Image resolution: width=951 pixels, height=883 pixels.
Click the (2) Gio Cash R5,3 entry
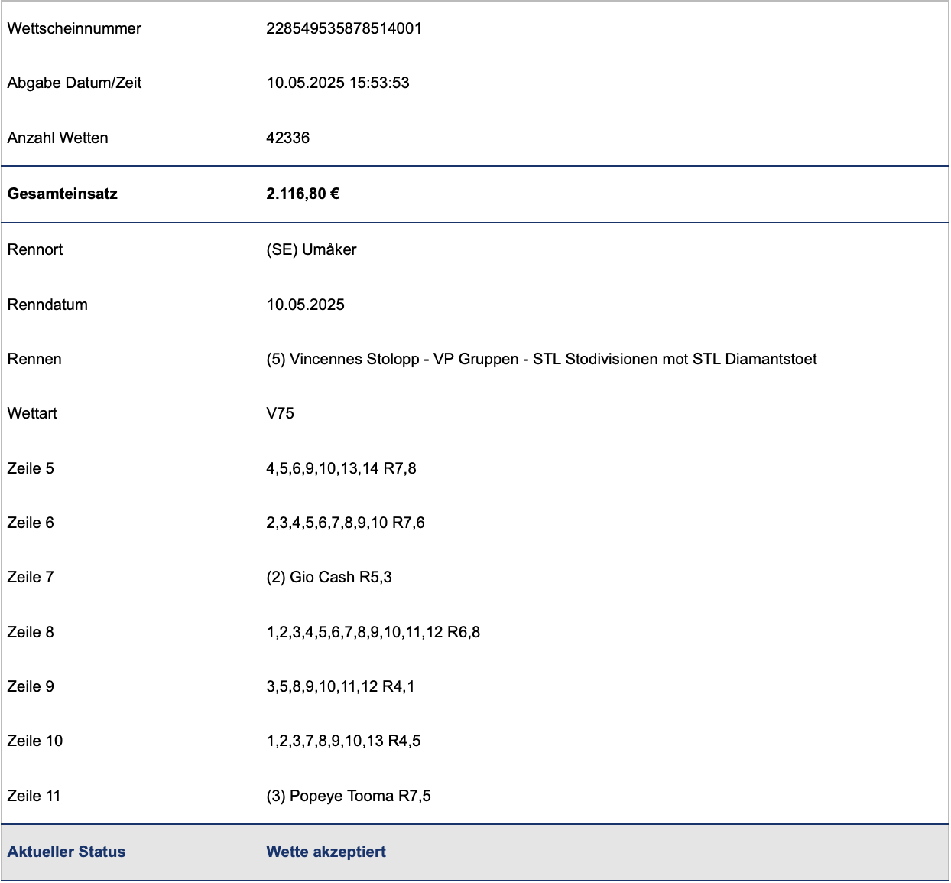pos(329,577)
